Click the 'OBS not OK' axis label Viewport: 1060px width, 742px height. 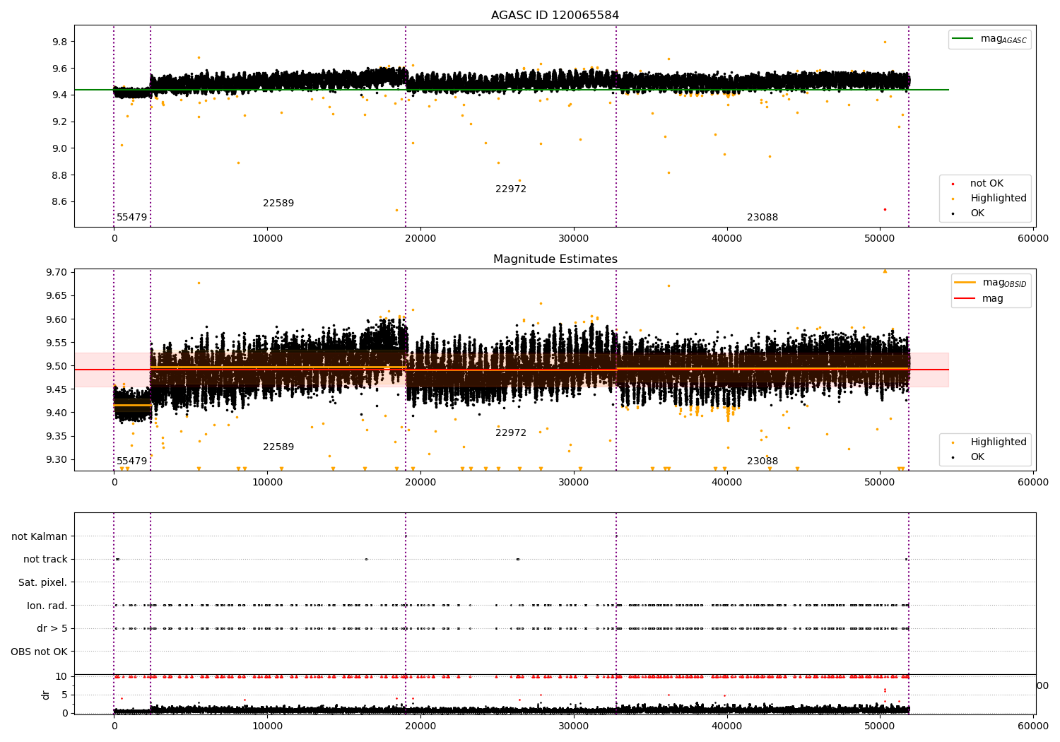point(39,652)
